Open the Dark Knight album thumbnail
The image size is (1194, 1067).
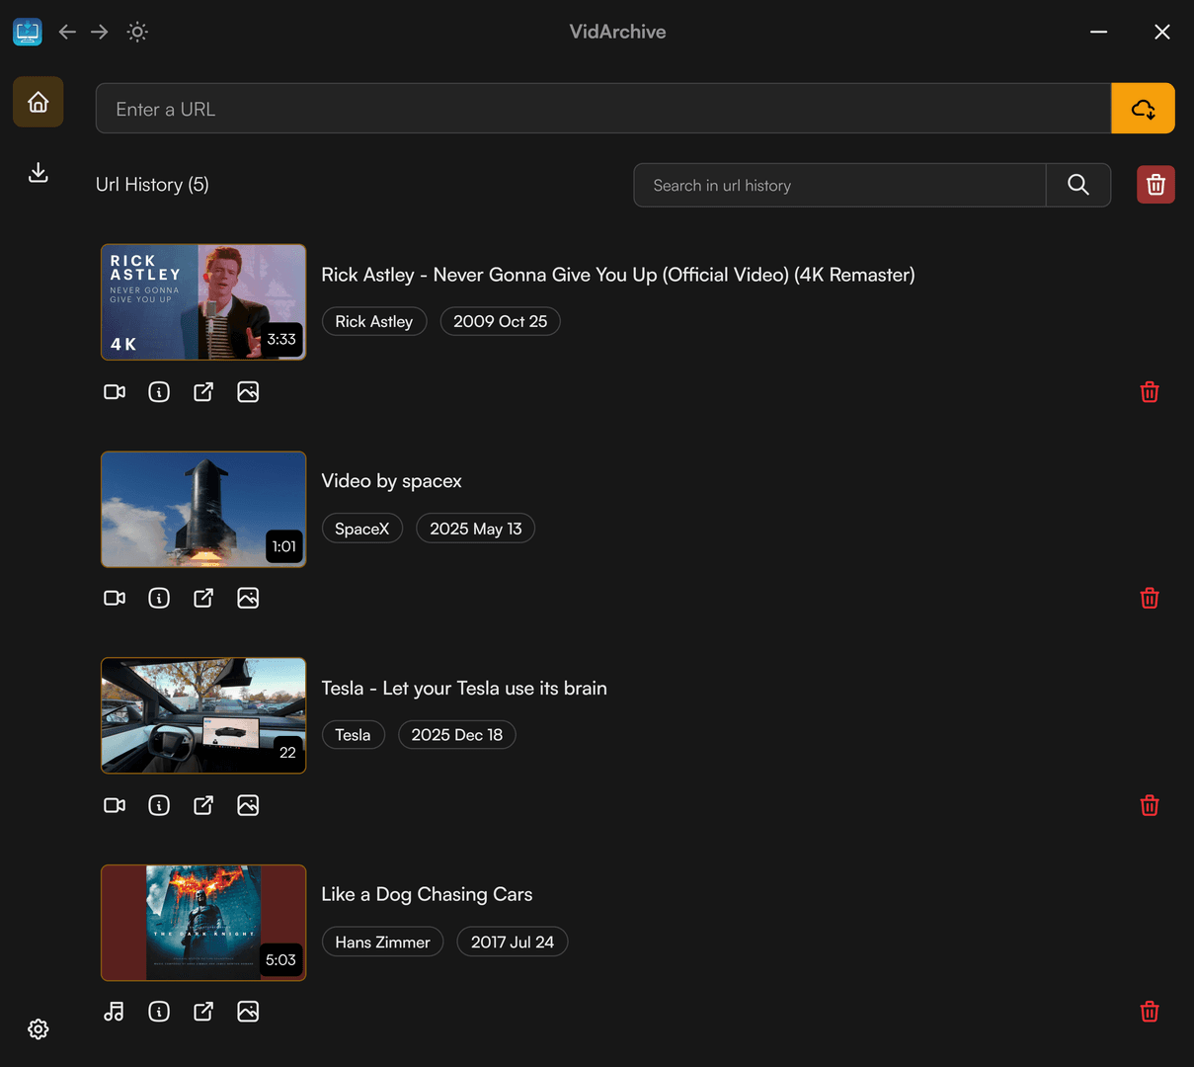point(203,923)
